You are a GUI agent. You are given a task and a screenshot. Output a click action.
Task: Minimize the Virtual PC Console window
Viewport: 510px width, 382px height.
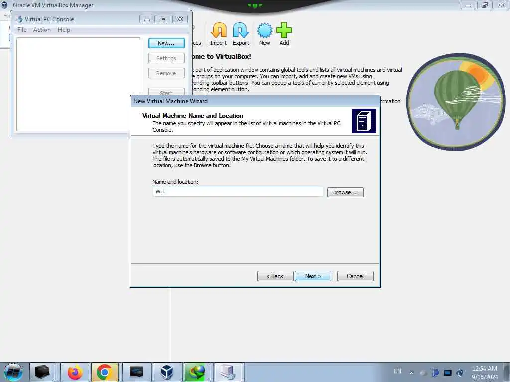[x=147, y=19]
